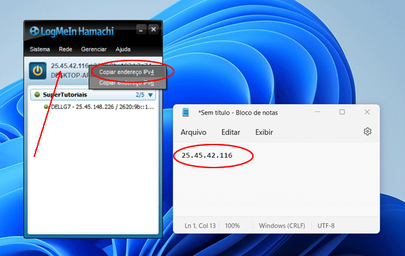Click green status dot beside DELLG7 peer

point(46,107)
